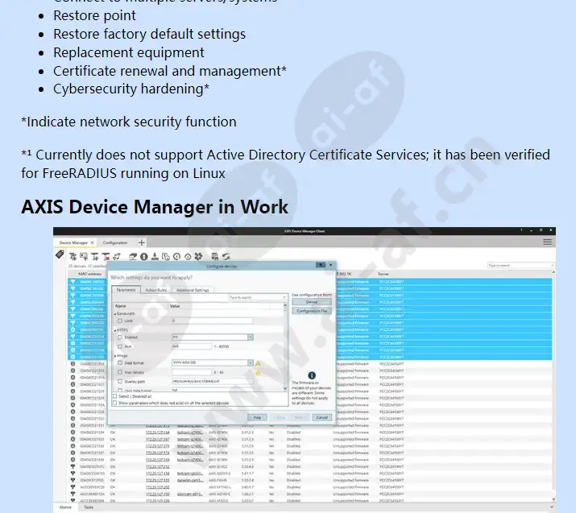Tick the Bandwidth Limit checkbox
576x513 pixels.
pyautogui.click(x=120, y=321)
